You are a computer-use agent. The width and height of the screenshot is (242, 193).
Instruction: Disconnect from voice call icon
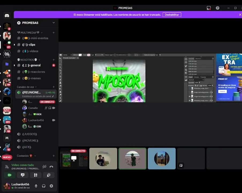coord(51,167)
